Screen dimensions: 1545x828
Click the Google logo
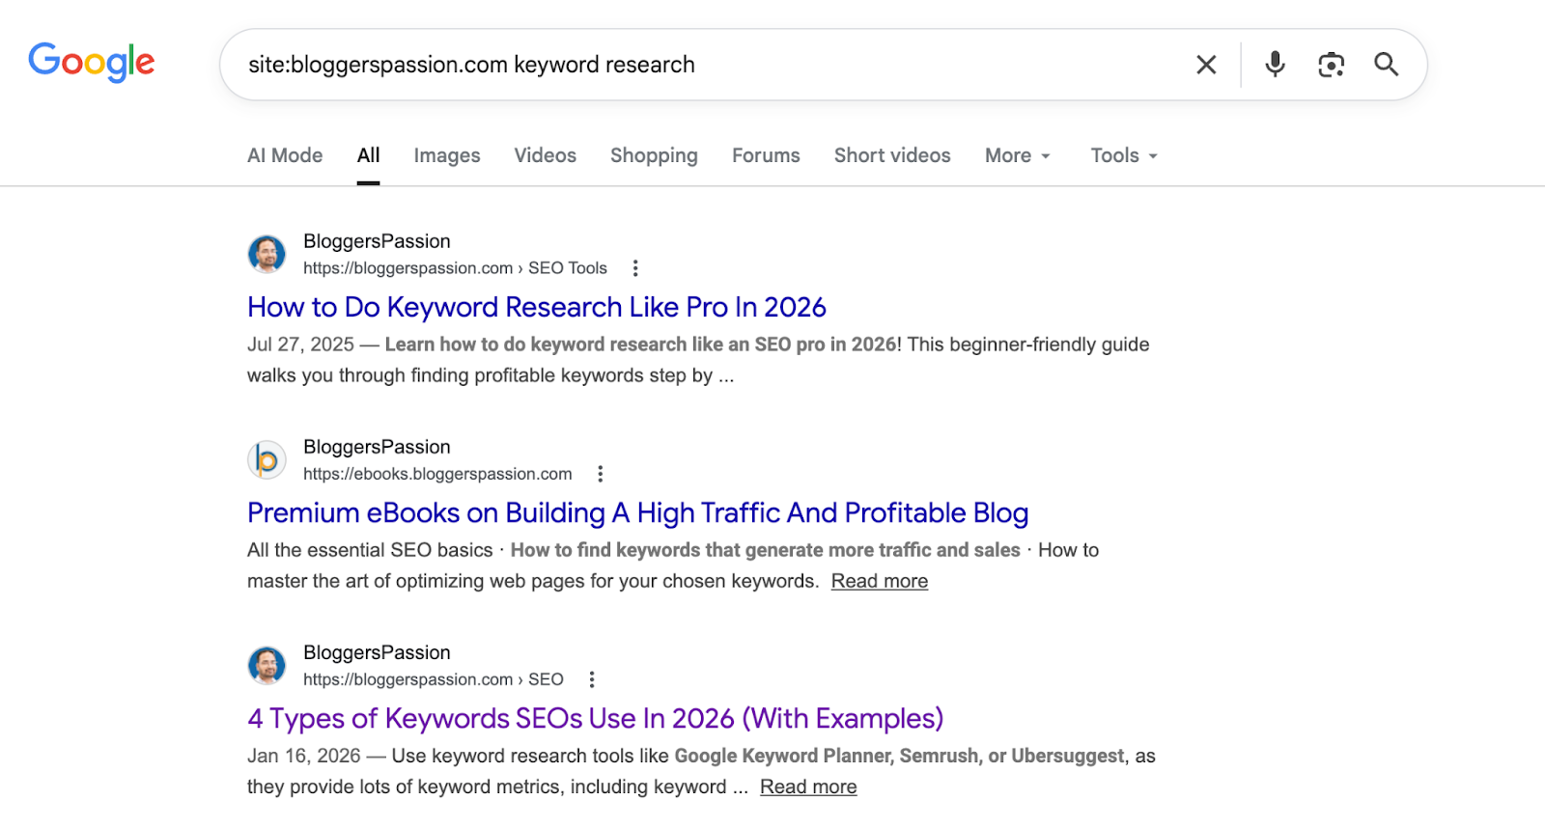(x=92, y=63)
